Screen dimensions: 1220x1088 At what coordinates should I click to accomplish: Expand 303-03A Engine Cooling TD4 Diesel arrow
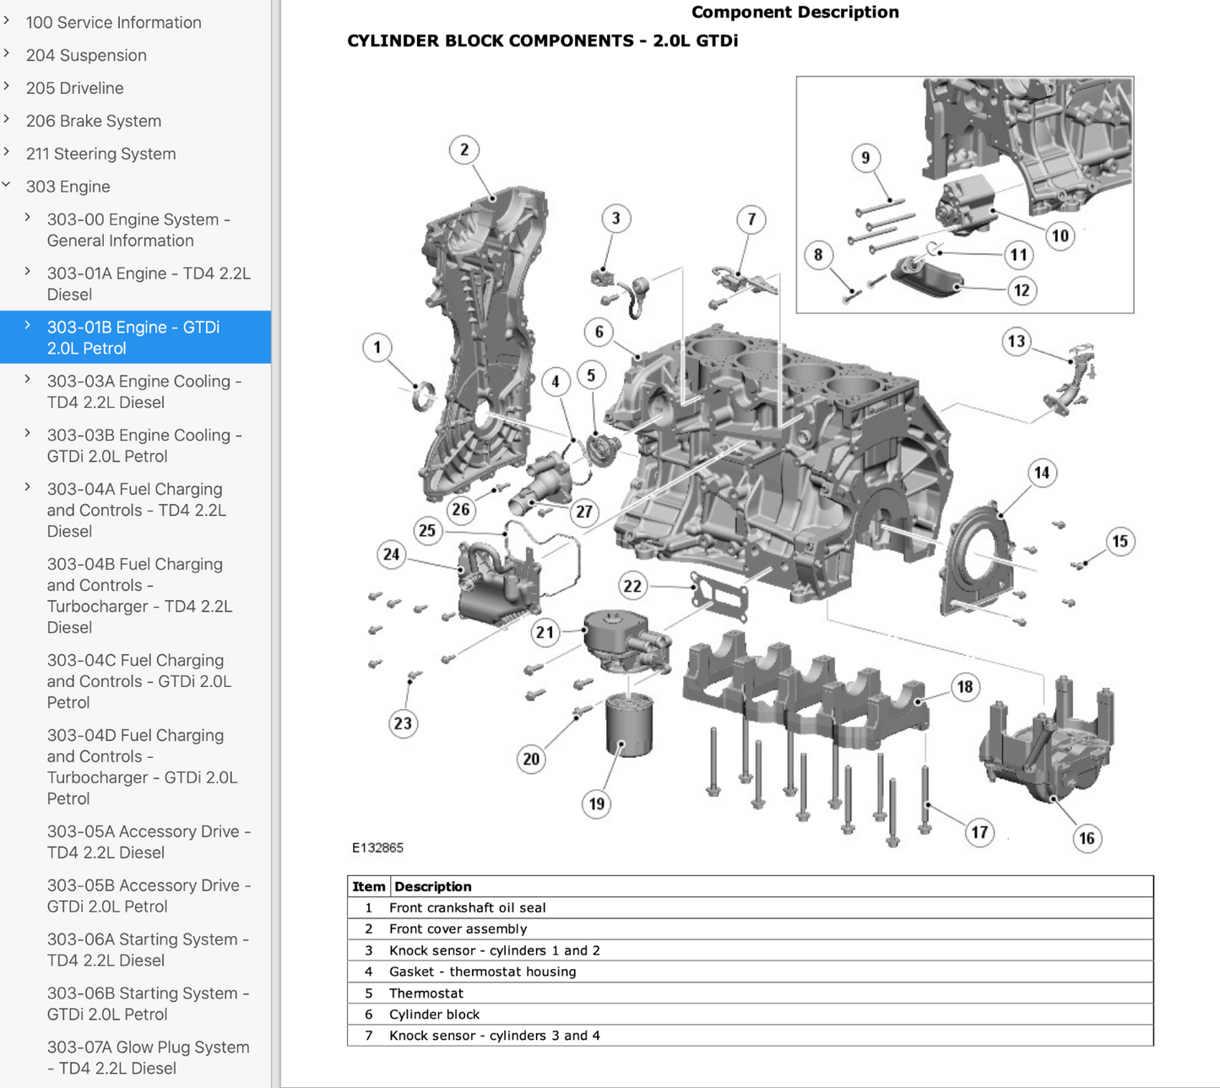[x=28, y=380]
